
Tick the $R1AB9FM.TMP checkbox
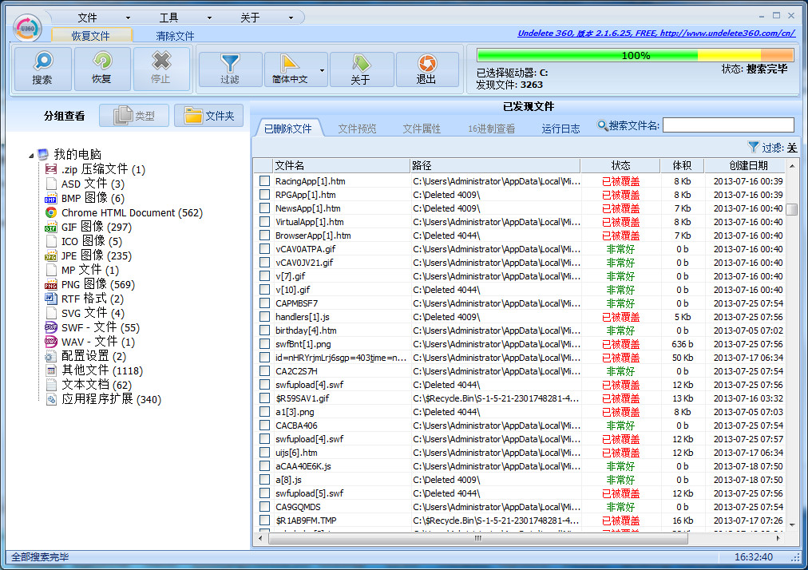pos(264,520)
